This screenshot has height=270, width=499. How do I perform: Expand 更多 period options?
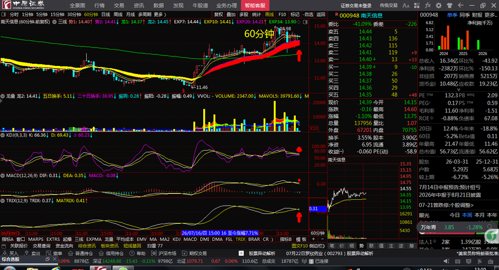click(x=160, y=15)
